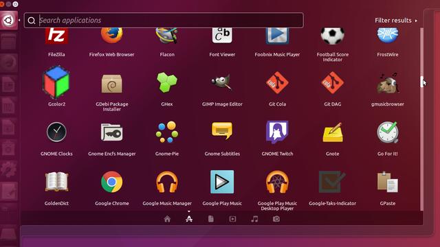Open Google Play Music
Screen dimensions: 440x247
point(222,182)
